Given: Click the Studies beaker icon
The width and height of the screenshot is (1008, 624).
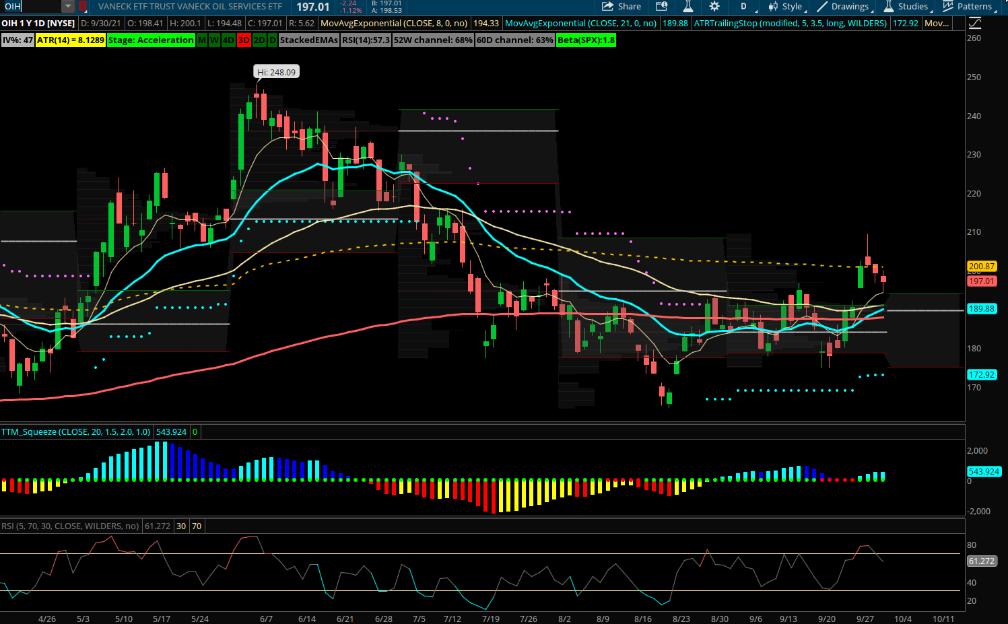Looking at the screenshot, I should tap(889, 7).
